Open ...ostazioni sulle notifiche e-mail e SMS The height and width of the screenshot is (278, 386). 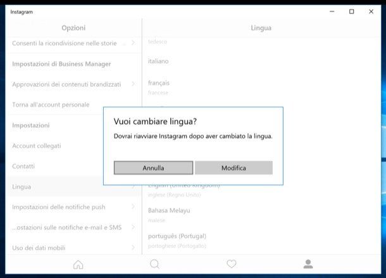coord(74,227)
